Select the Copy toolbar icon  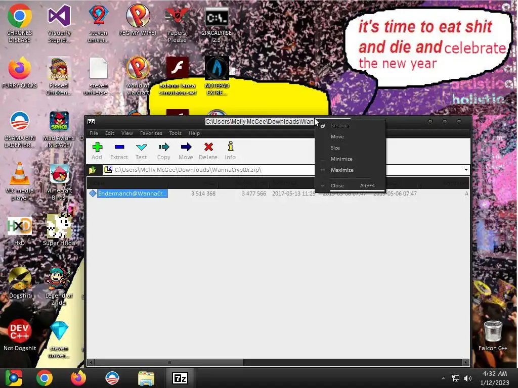(x=163, y=151)
